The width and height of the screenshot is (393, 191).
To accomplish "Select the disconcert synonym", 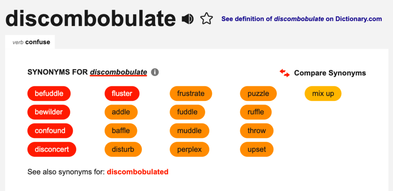I will (x=52, y=149).
